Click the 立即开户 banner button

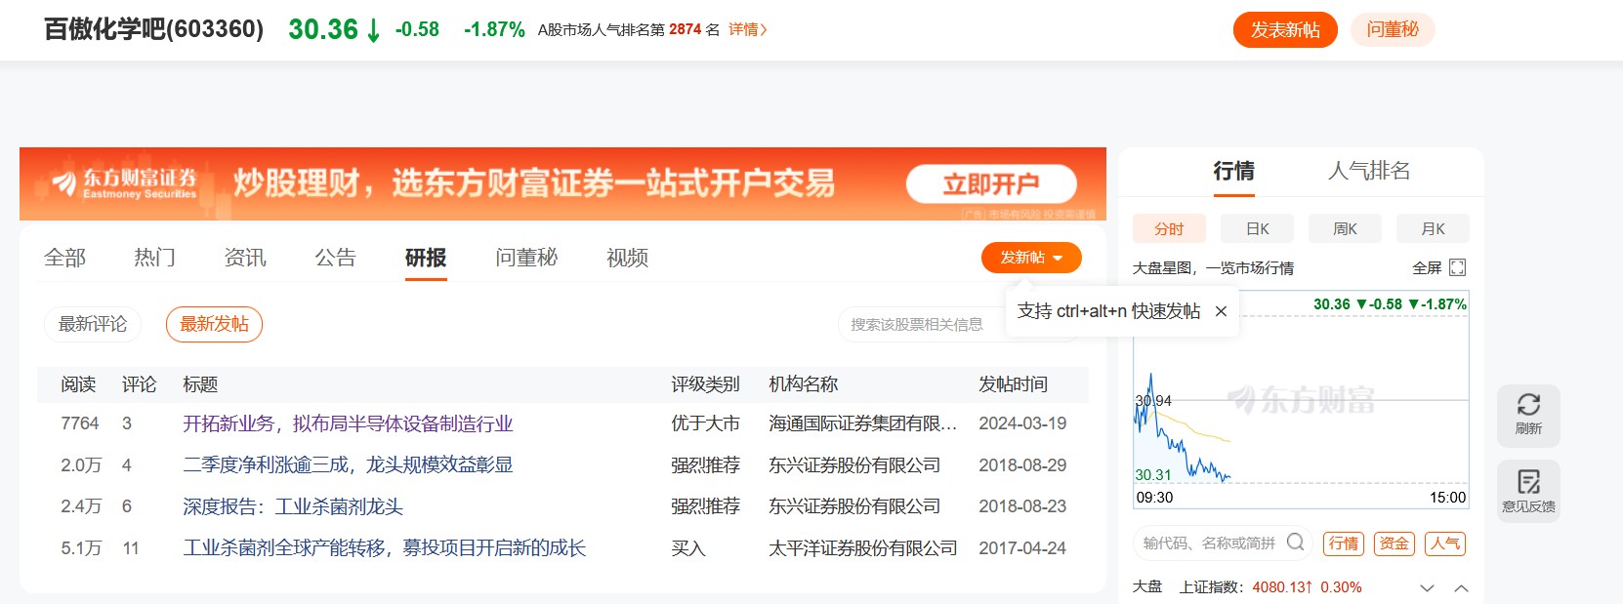[x=991, y=183]
